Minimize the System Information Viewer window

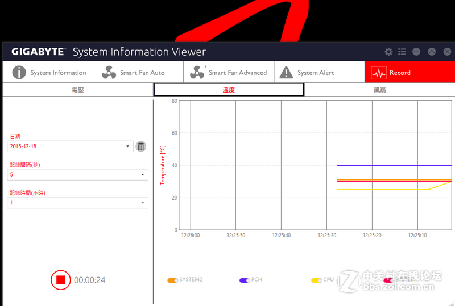tap(416, 52)
